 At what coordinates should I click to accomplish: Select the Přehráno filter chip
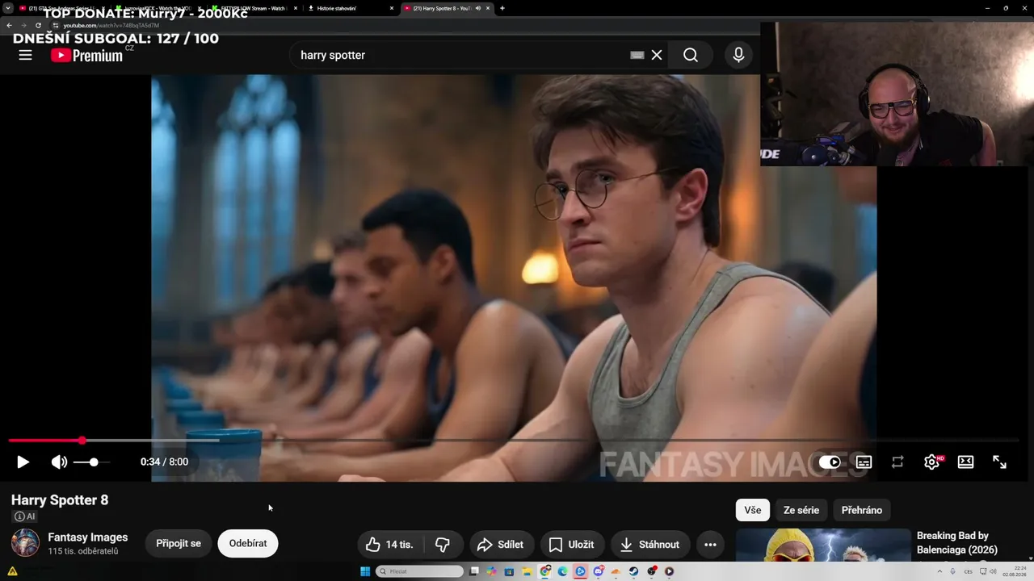pyautogui.click(x=862, y=510)
